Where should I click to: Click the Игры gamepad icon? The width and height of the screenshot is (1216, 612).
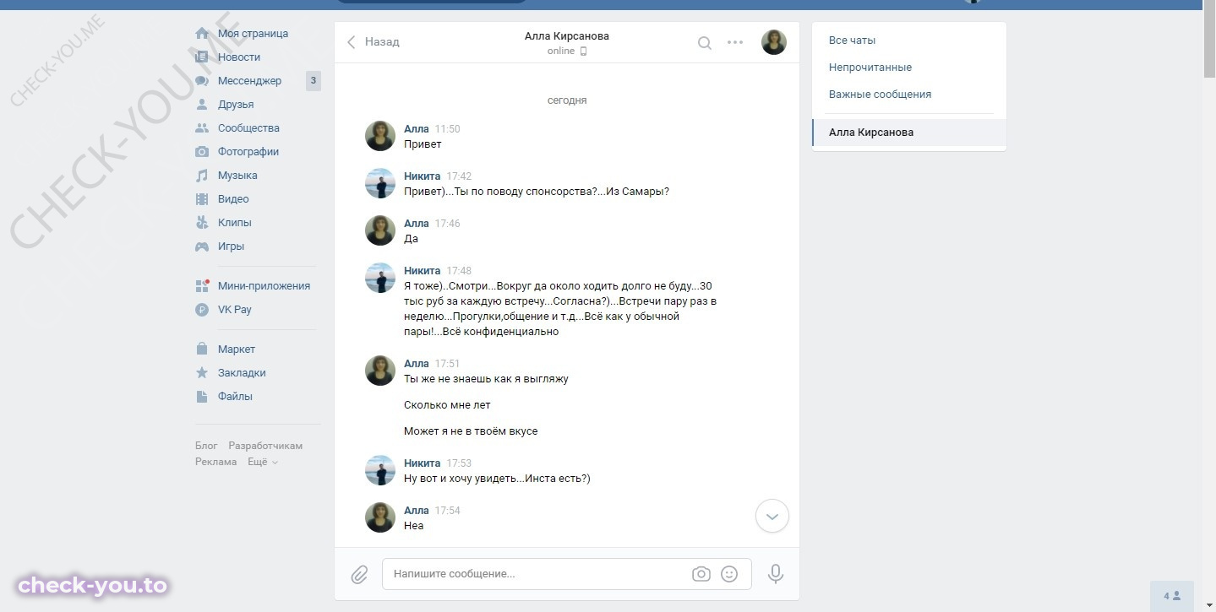click(x=202, y=246)
